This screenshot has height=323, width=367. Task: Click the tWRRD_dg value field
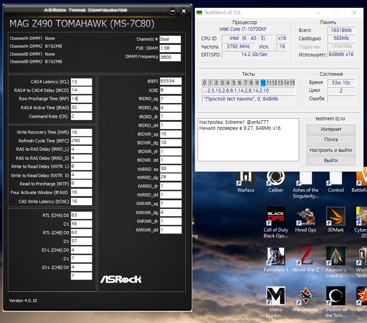(x=170, y=177)
